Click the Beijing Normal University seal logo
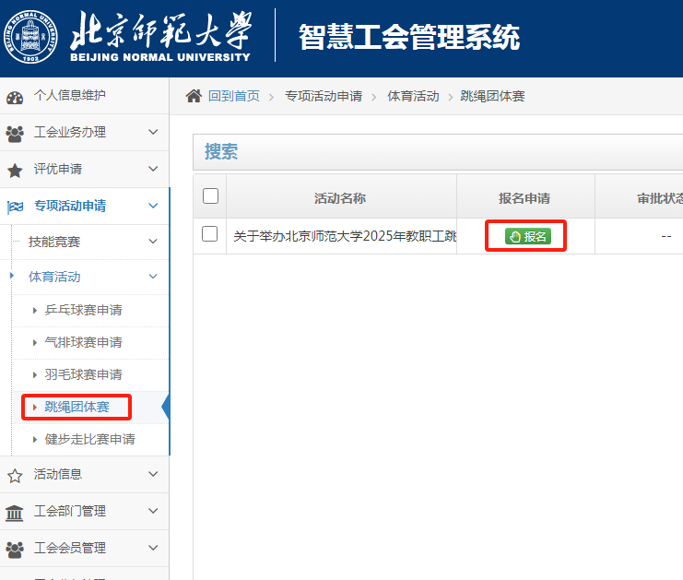Image resolution: width=683 pixels, height=580 pixels. click(30, 37)
